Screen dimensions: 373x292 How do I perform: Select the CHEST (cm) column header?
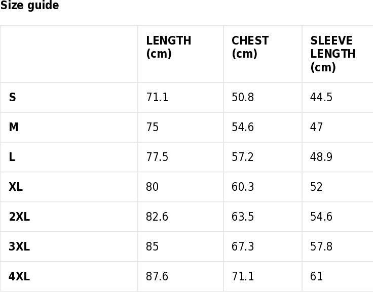coord(250,47)
